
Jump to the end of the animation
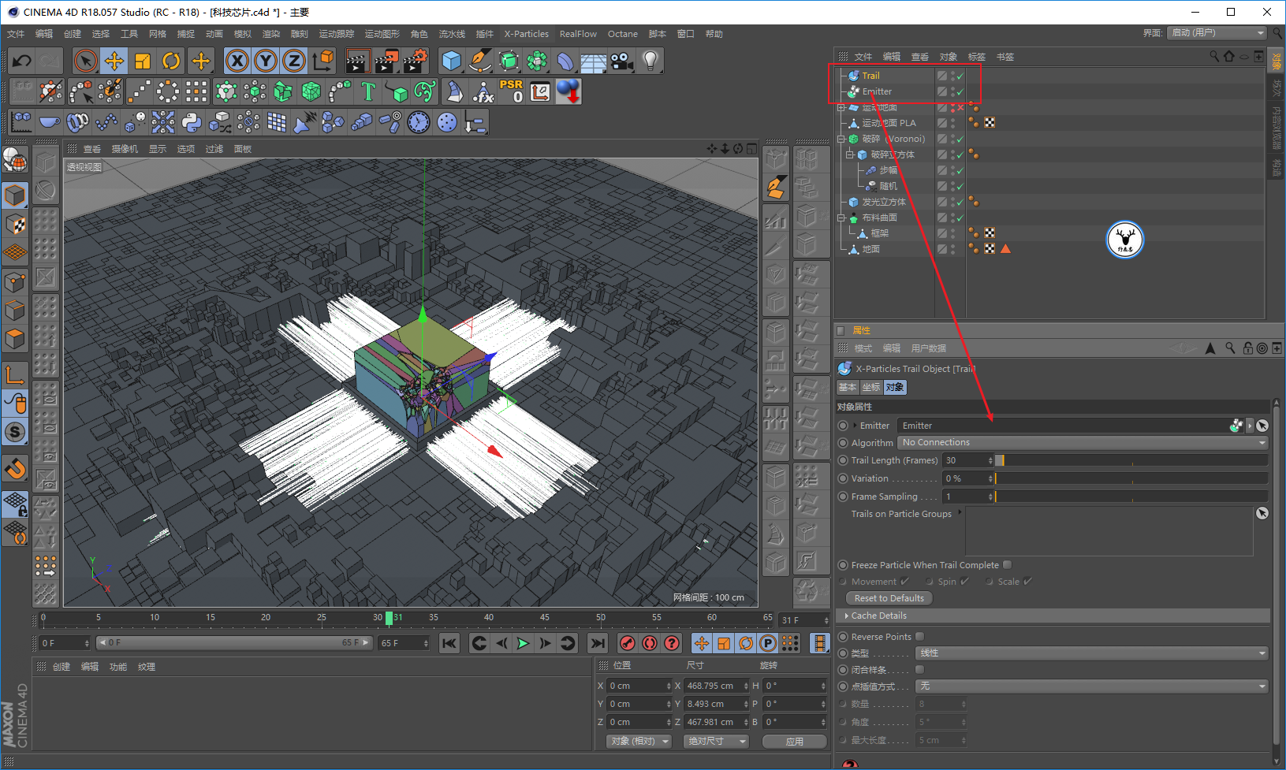coord(598,643)
